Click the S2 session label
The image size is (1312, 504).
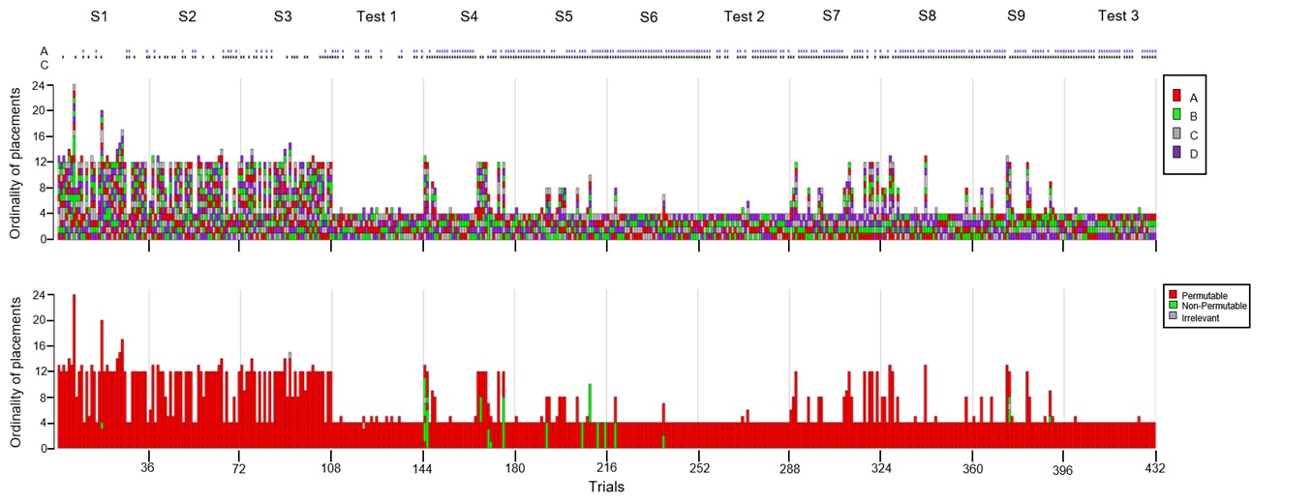pyautogui.click(x=188, y=16)
